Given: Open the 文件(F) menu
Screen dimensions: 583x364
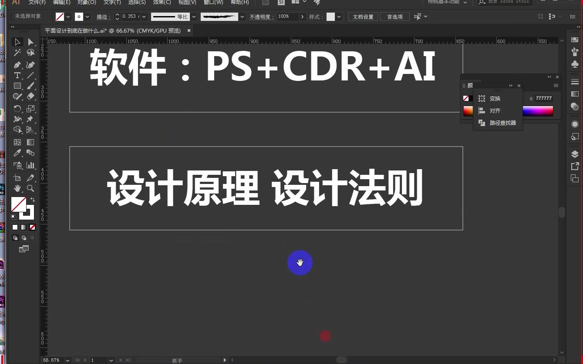Looking at the screenshot, I should (37, 2).
